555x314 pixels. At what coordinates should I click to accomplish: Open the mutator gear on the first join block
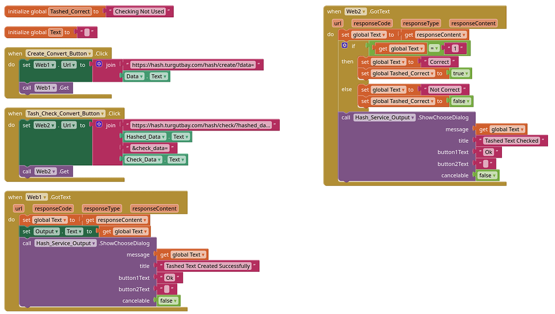(x=99, y=64)
